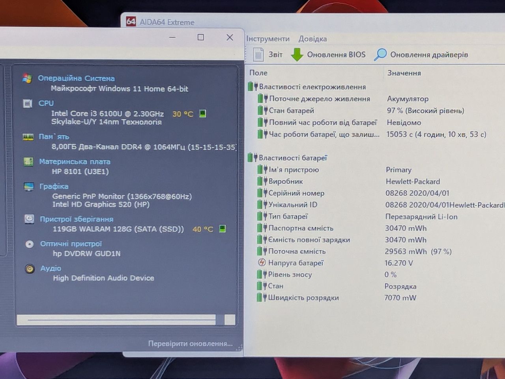Screen dimensions: 505x379
Task: Click the monitor icon beside Графіка
Action: [29, 187]
